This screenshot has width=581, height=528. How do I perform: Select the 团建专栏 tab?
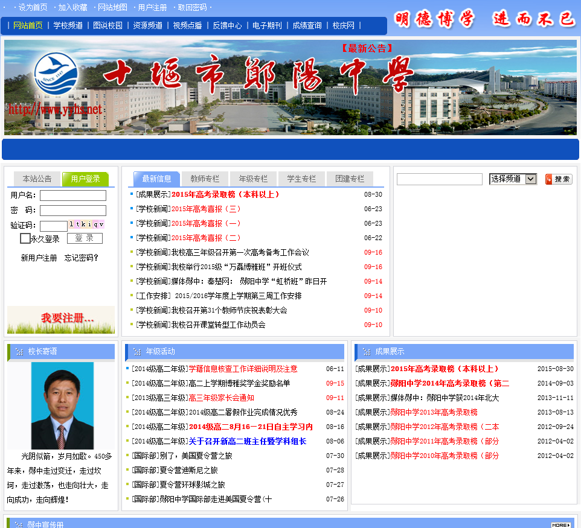[x=350, y=179]
